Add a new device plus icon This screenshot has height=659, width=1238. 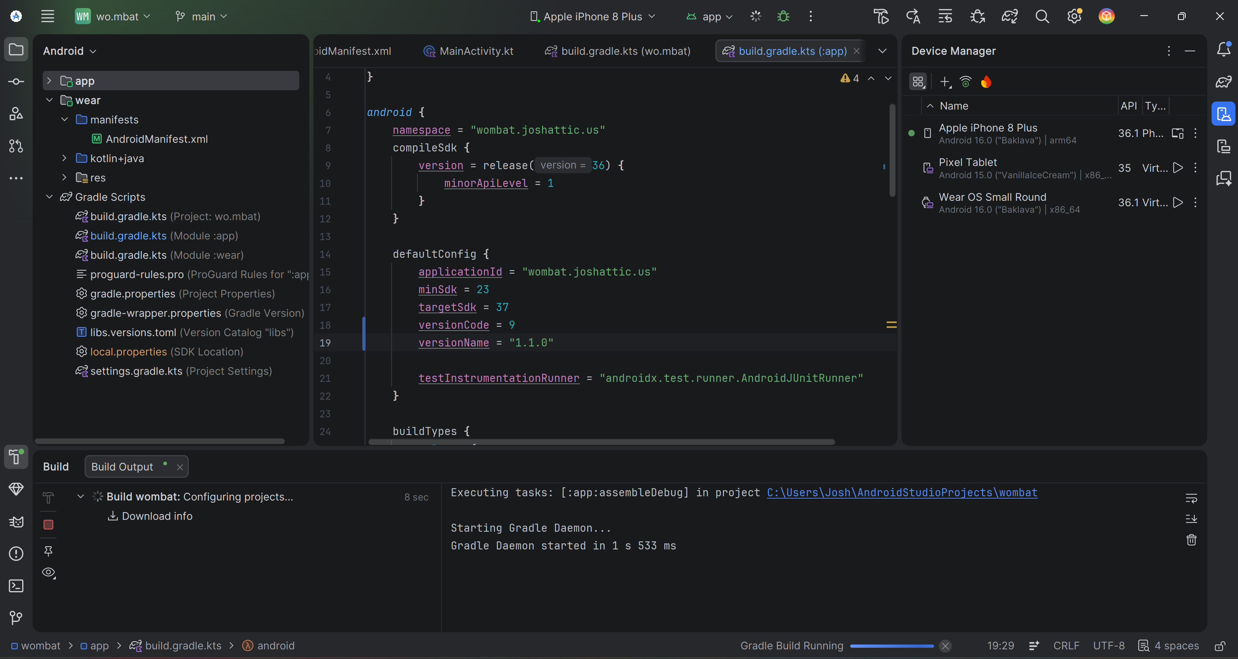945,82
